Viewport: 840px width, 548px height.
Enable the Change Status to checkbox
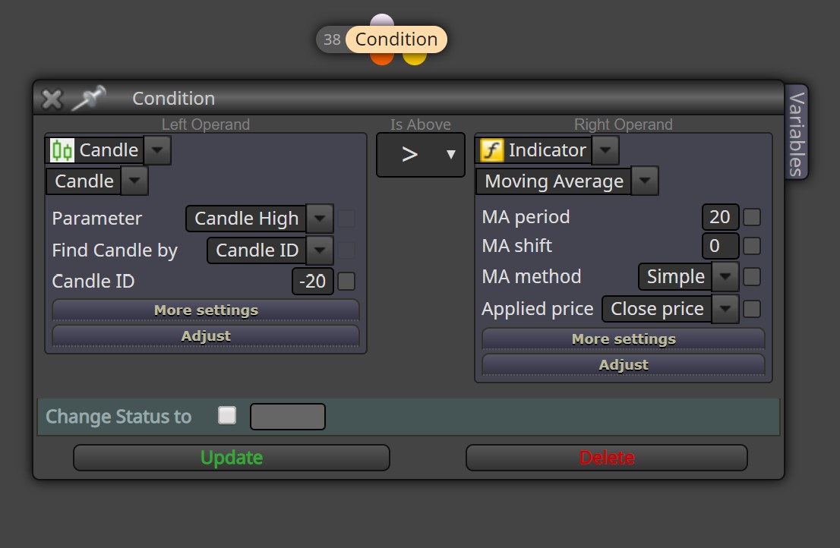pyautogui.click(x=227, y=415)
